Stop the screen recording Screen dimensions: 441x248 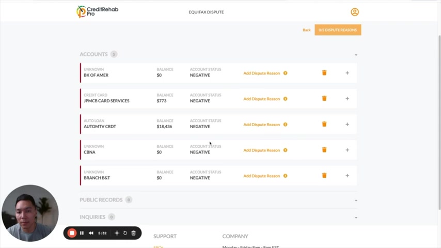pos(72,233)
